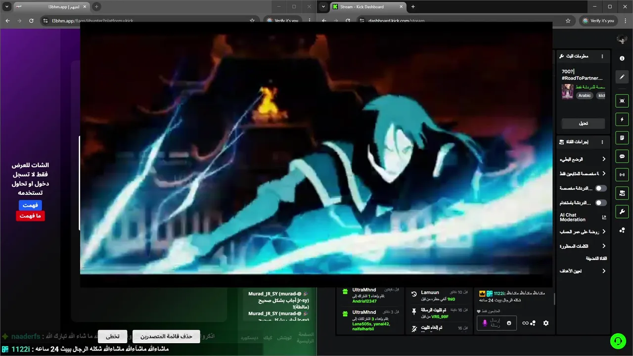Click the chat scrollbar in Kick dashboard
The width and height of the screenshot is (633, 356).
point(554,299)
